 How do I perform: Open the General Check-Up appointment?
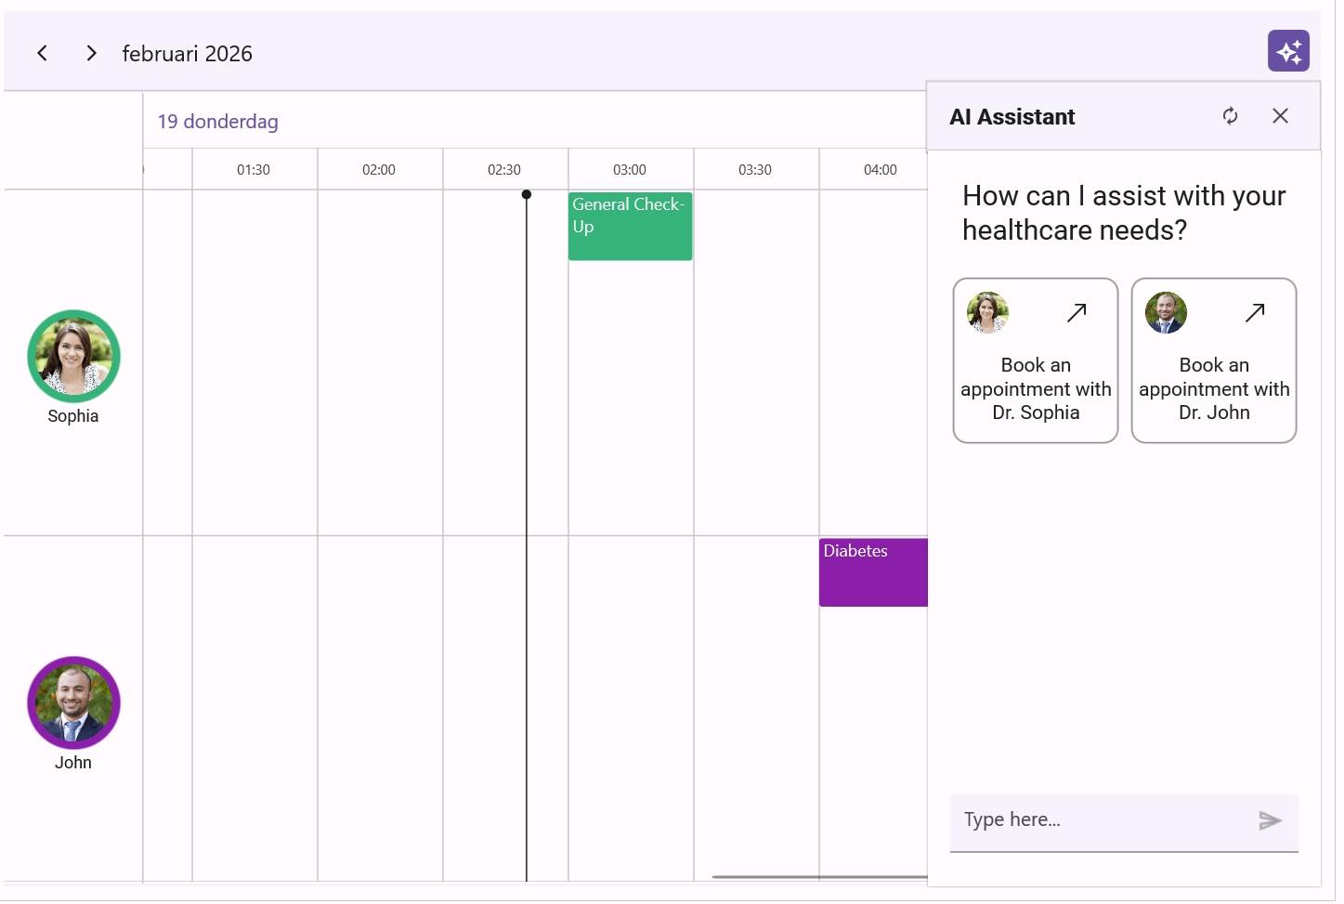pos(630,227)
